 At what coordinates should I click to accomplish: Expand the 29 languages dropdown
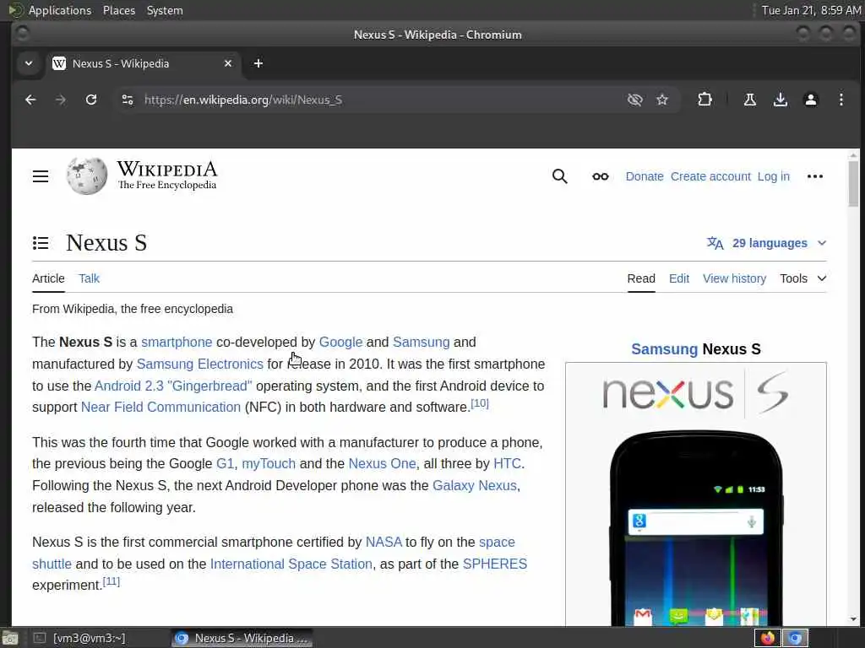pyautogui.click(x=767, y=243)
